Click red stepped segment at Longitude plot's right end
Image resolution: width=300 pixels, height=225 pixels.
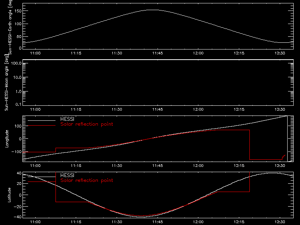click(x=284, y=157)
